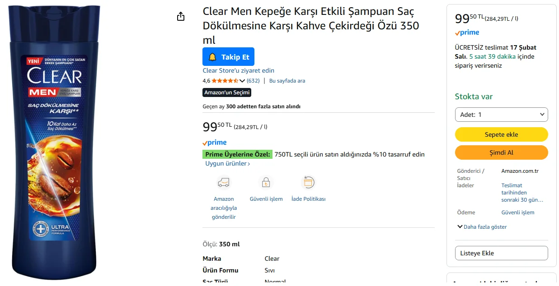The height and width of the screenshot is (286, 559).
Task: Open the 632 reviews link
Action: [253, 81]
